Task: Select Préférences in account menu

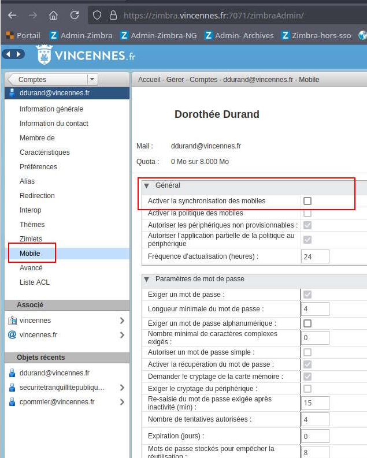Action: point(38,167)
